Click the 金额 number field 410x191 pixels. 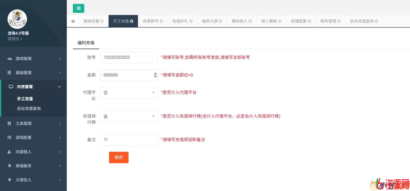point(129,75)
